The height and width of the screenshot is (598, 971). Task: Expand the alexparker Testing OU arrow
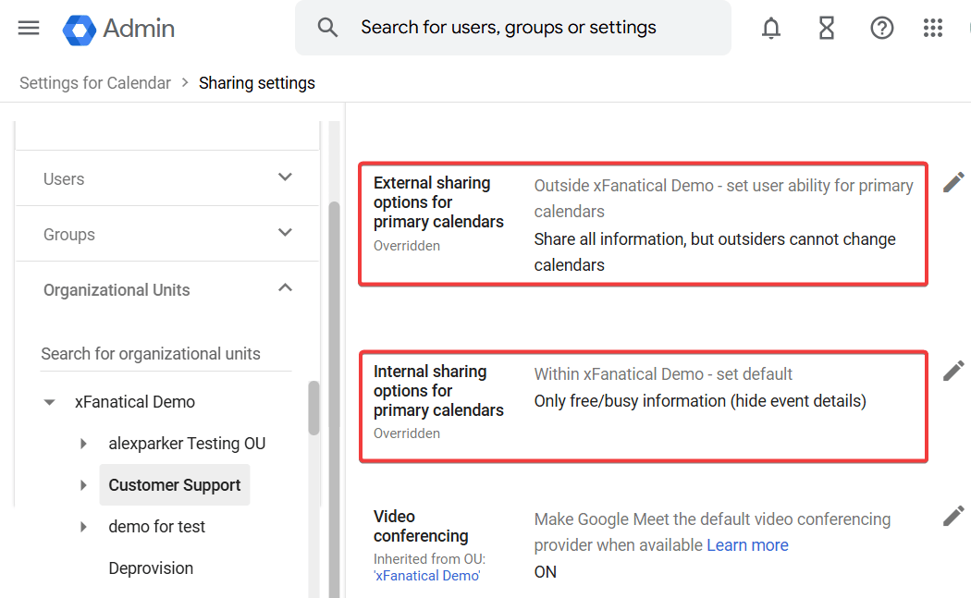[x=83, y=444]
